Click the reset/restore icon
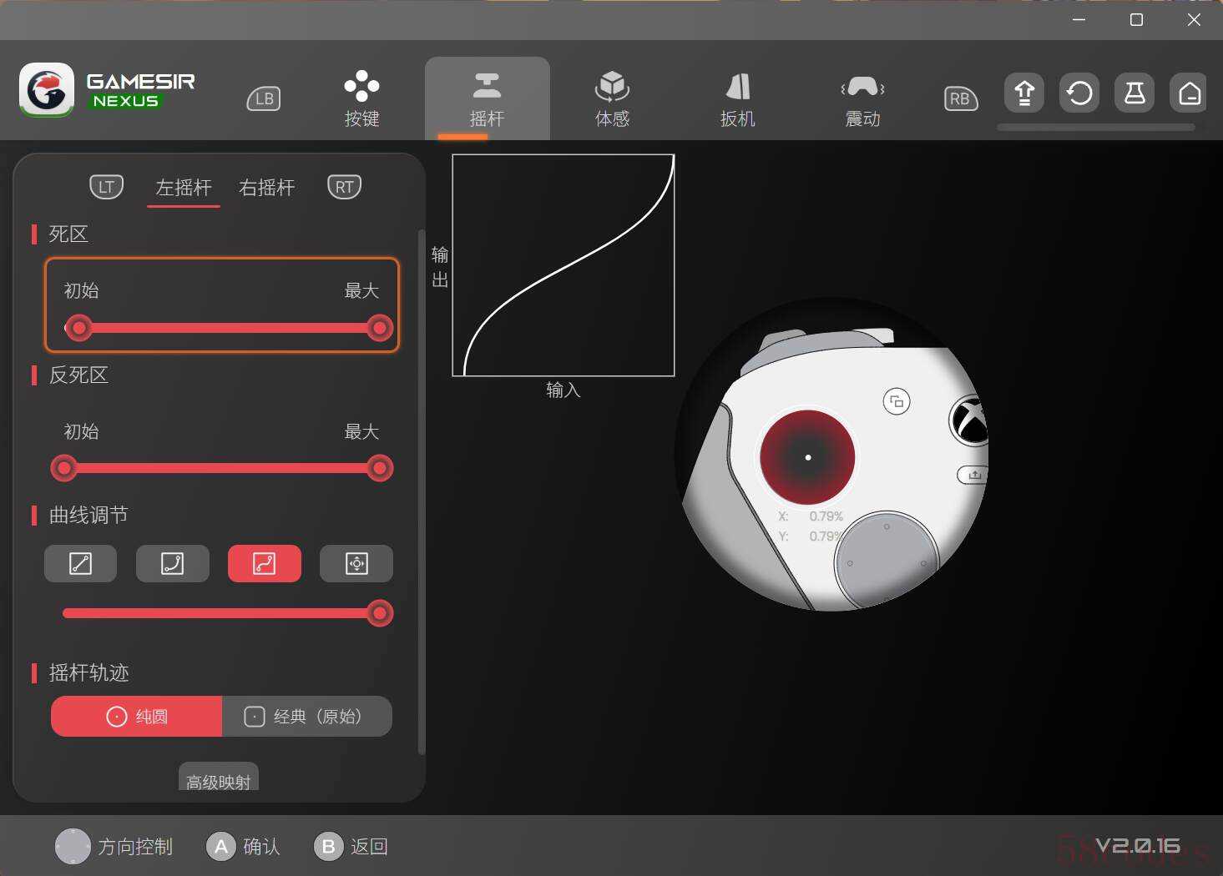The height and width of the screenshot is (876, 1223). tap(1079, 93)
